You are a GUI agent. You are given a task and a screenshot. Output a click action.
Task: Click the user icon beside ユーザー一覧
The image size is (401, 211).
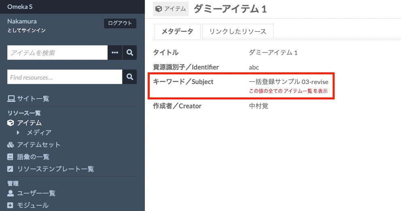point(11,193)
